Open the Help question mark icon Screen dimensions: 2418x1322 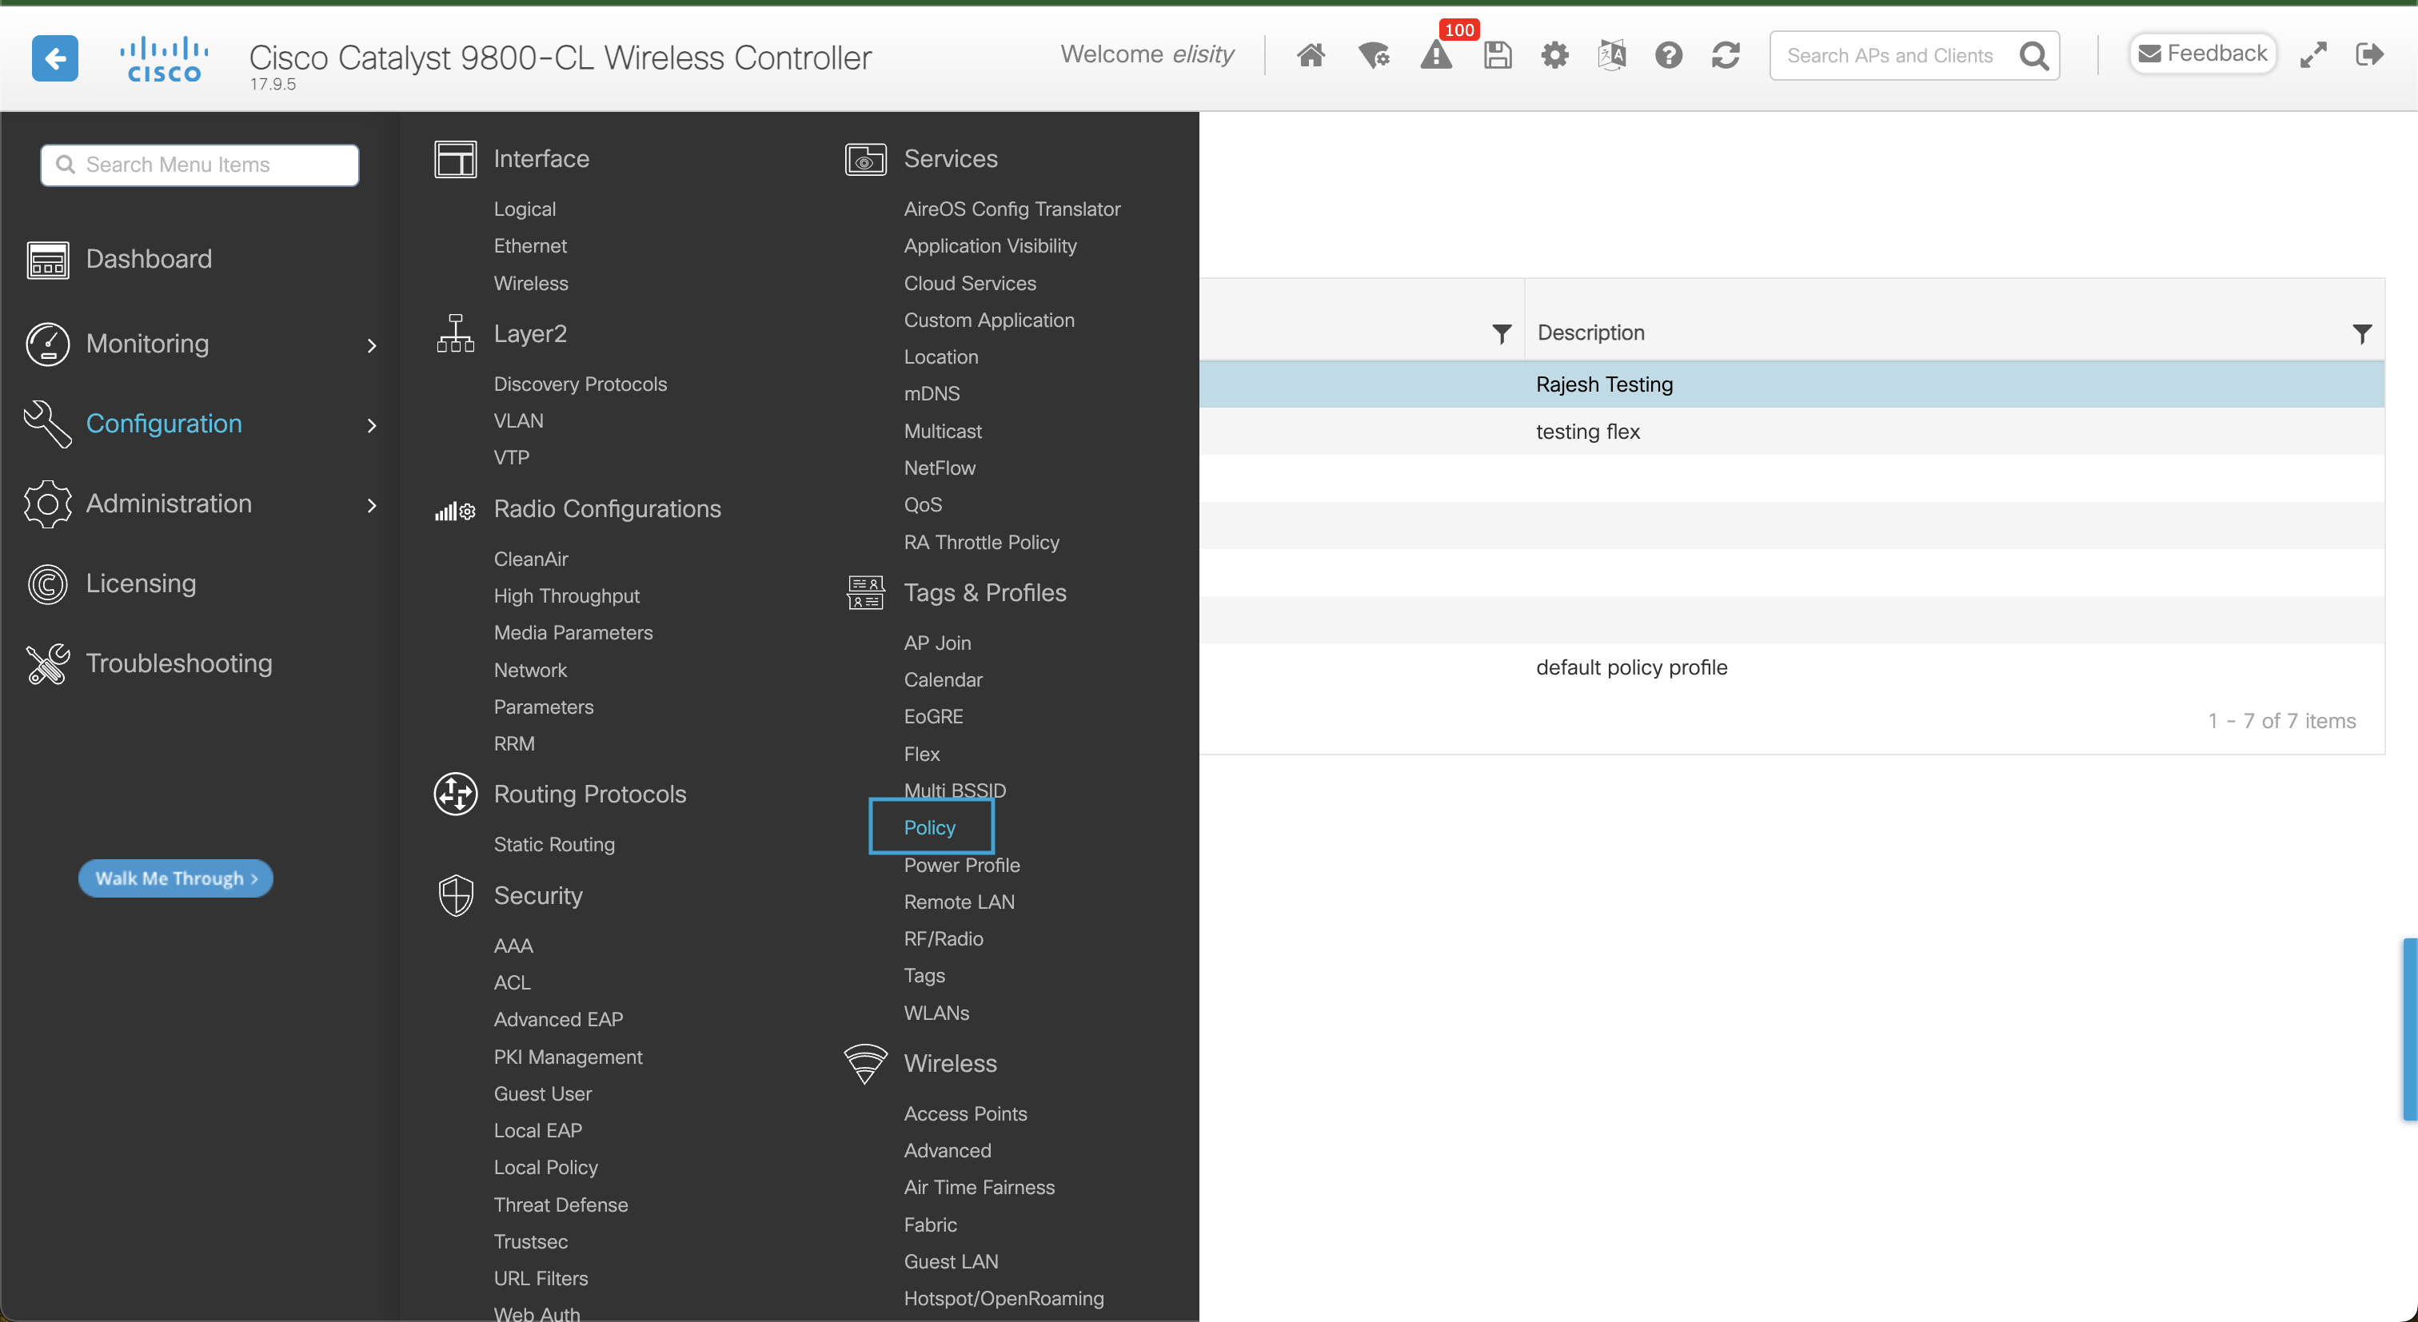coord(1668,55)
